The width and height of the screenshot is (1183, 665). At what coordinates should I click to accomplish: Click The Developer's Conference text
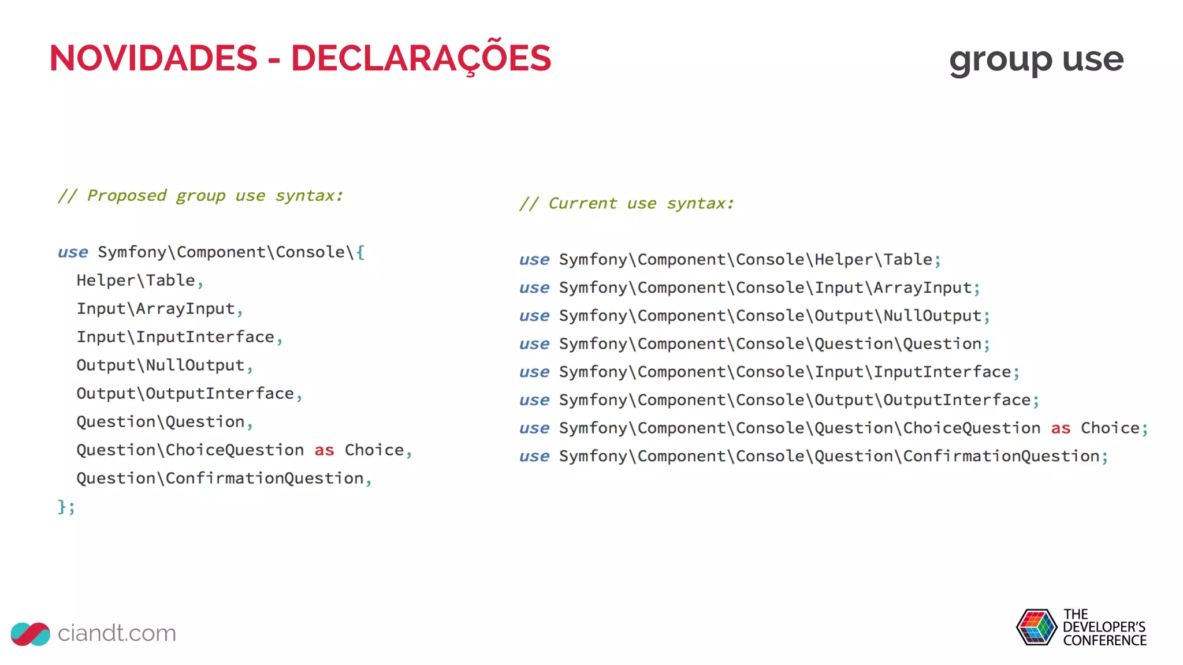pyautogui.click(x=1104, y=627)
